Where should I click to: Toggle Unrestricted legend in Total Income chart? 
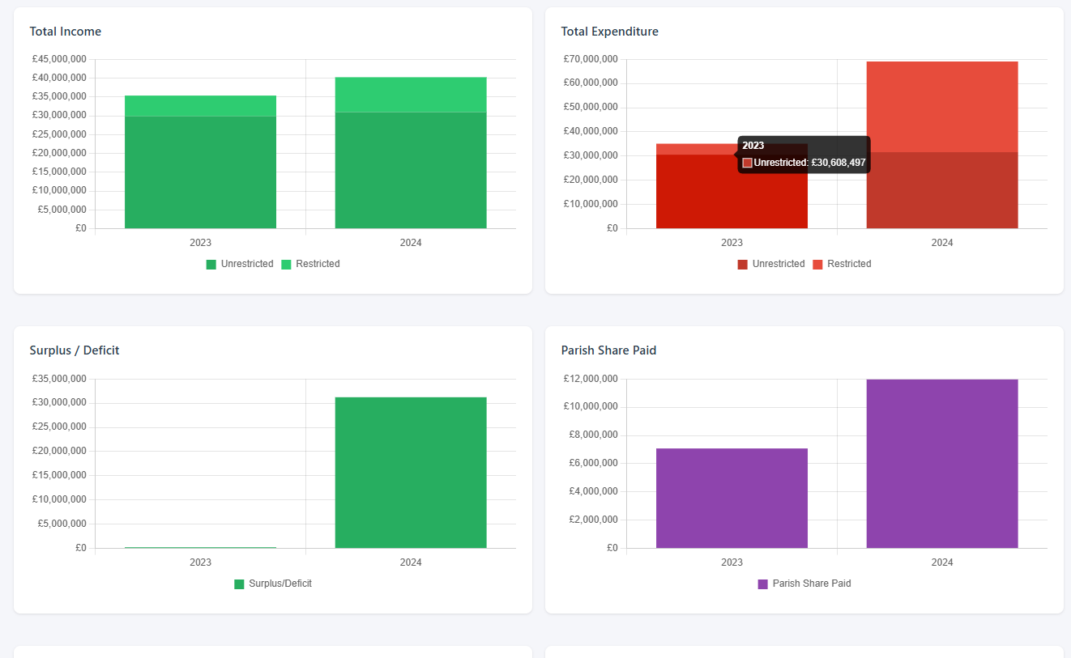coord(240,264)
